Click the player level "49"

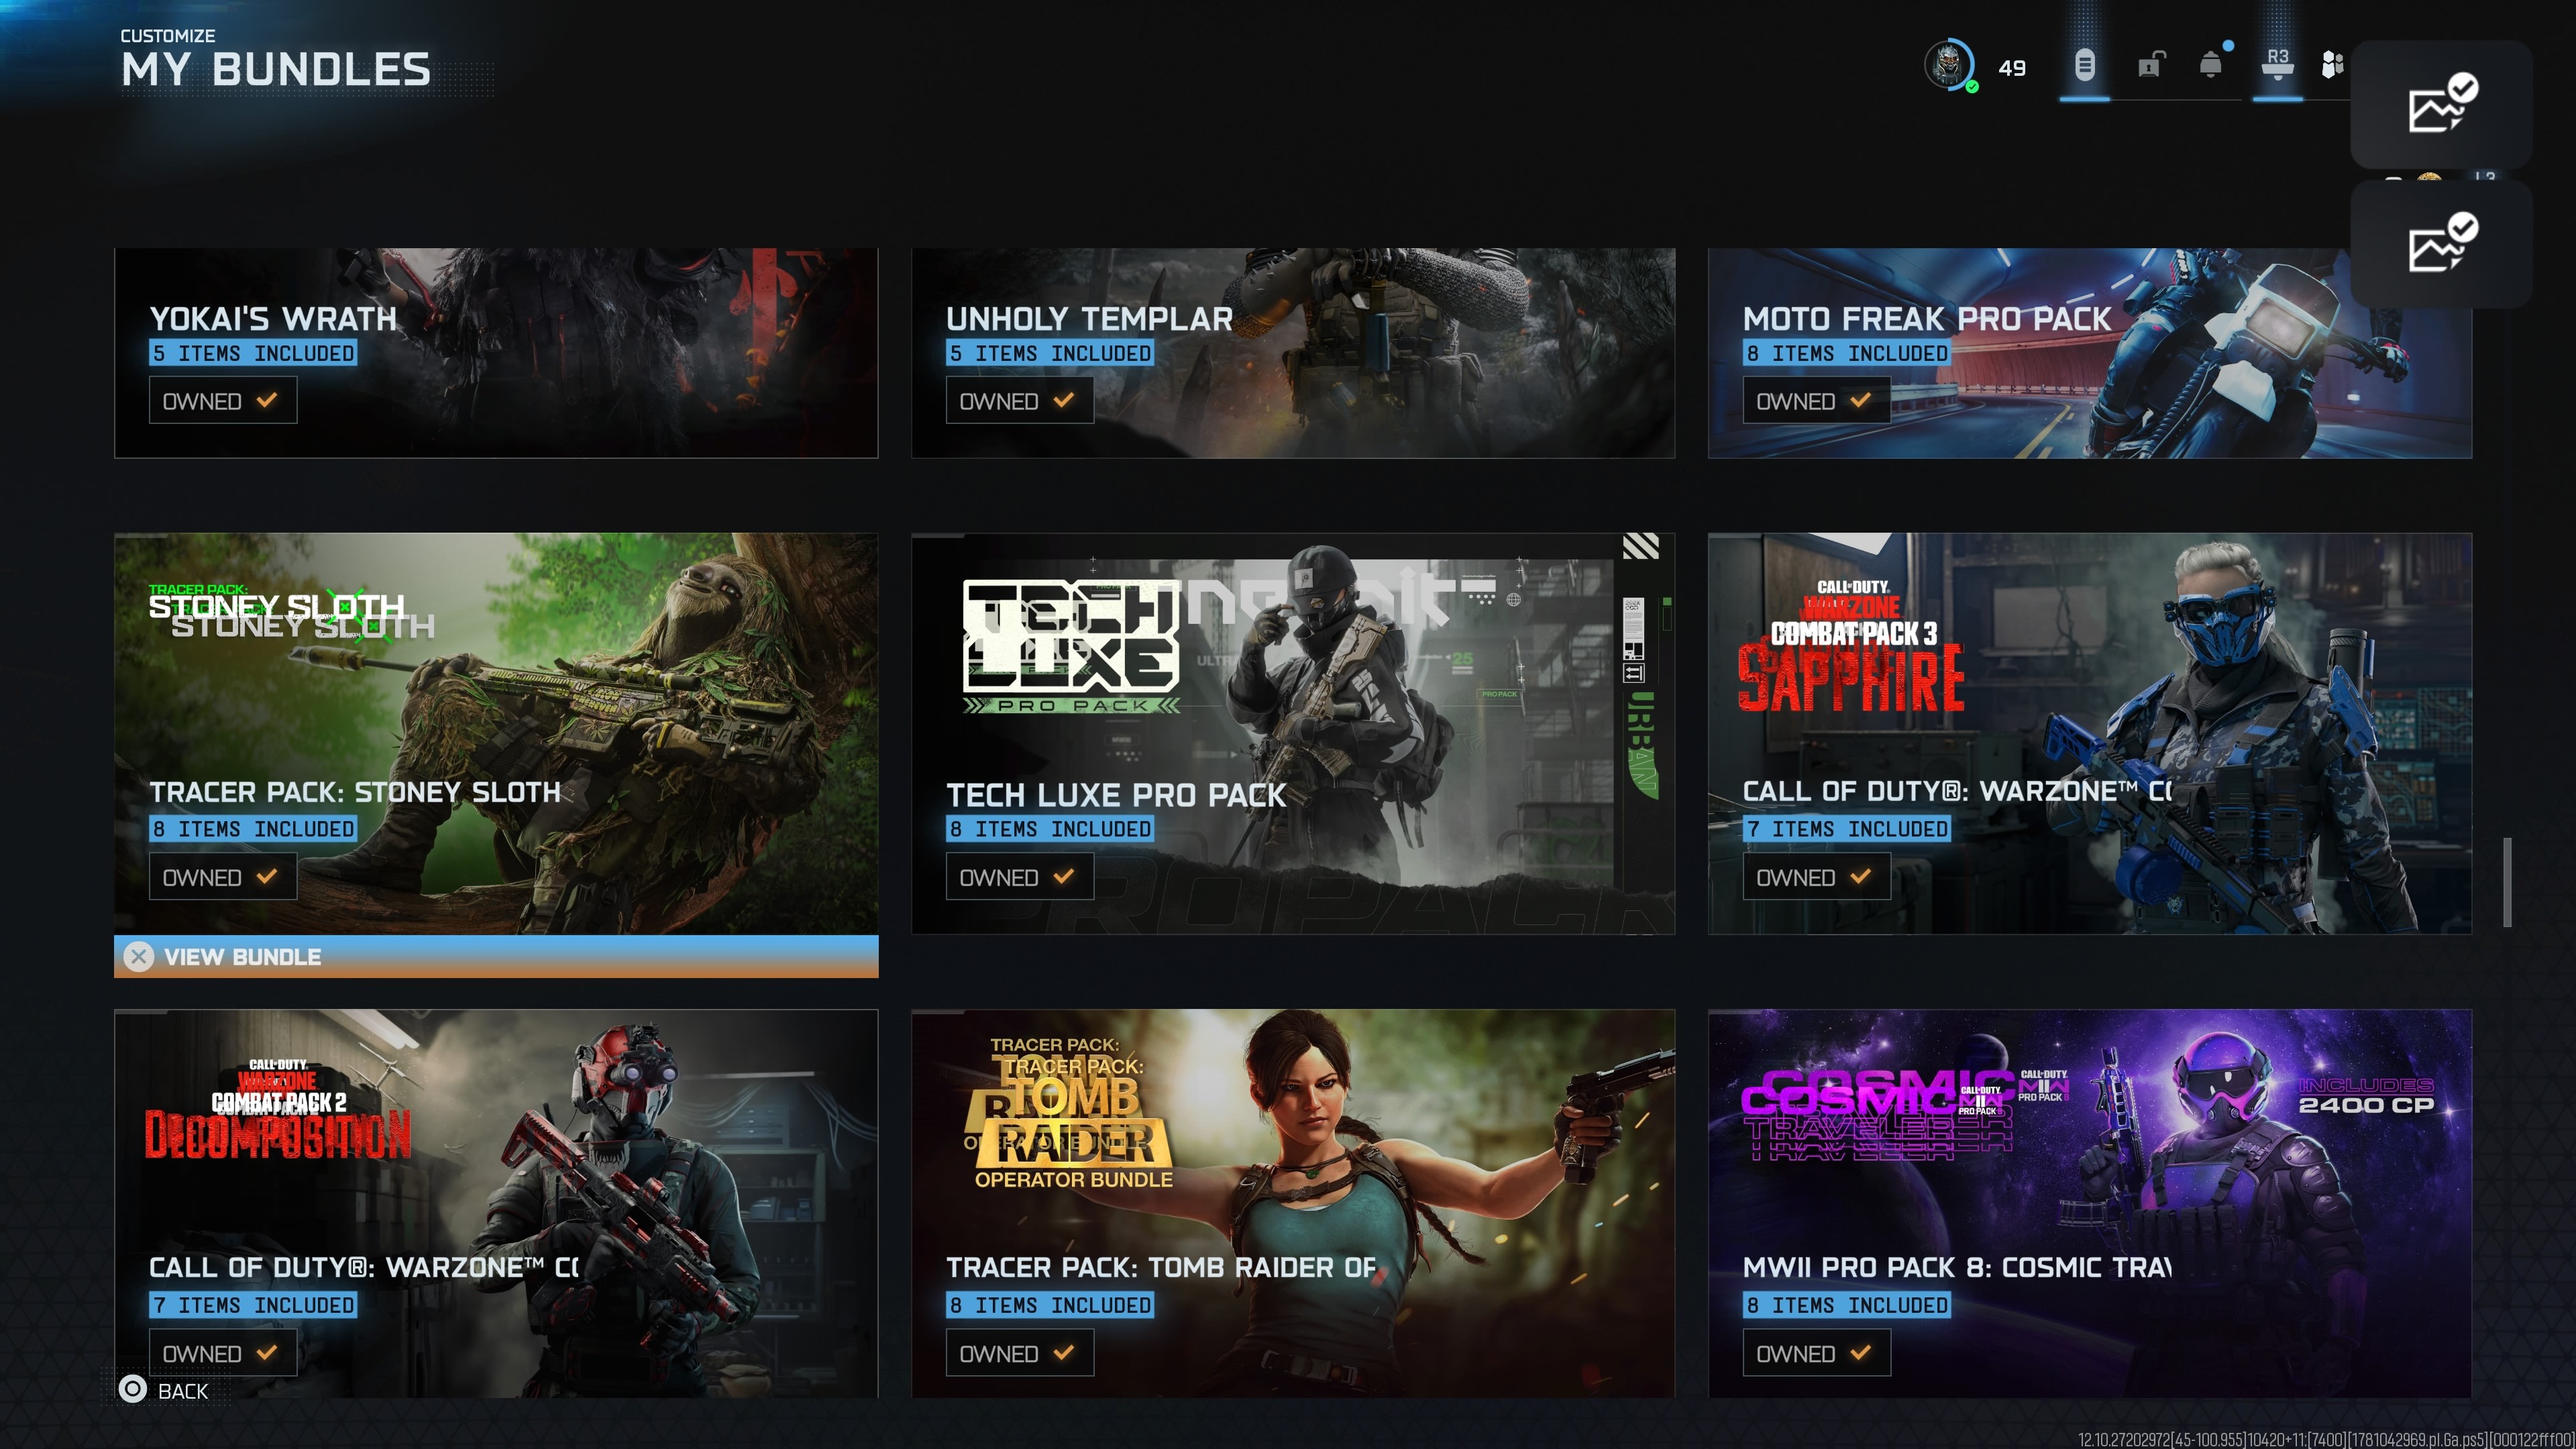[2012, 68]
